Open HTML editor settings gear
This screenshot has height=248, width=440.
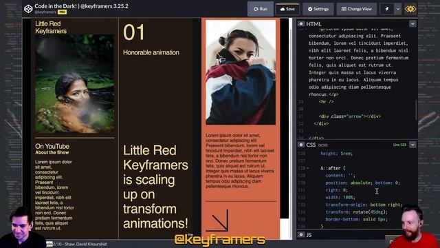pyautogui.click(x=301, y=23)
